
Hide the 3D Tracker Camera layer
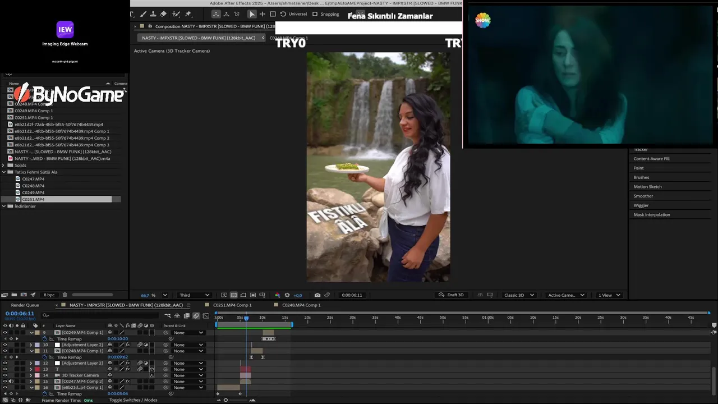5,375
